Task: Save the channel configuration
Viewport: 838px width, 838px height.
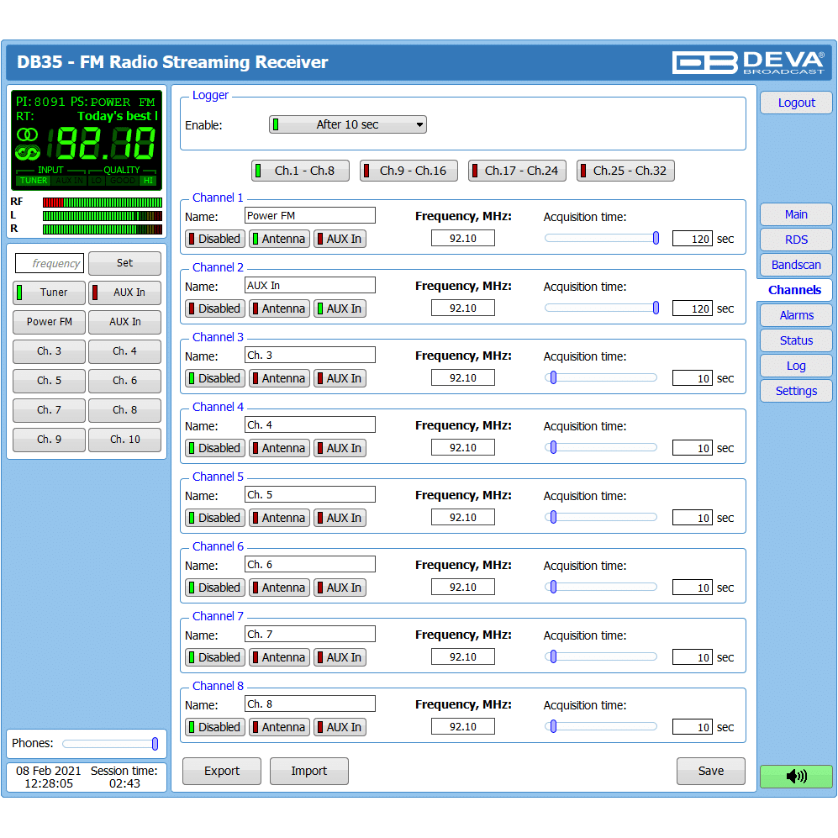Action: 710,771
